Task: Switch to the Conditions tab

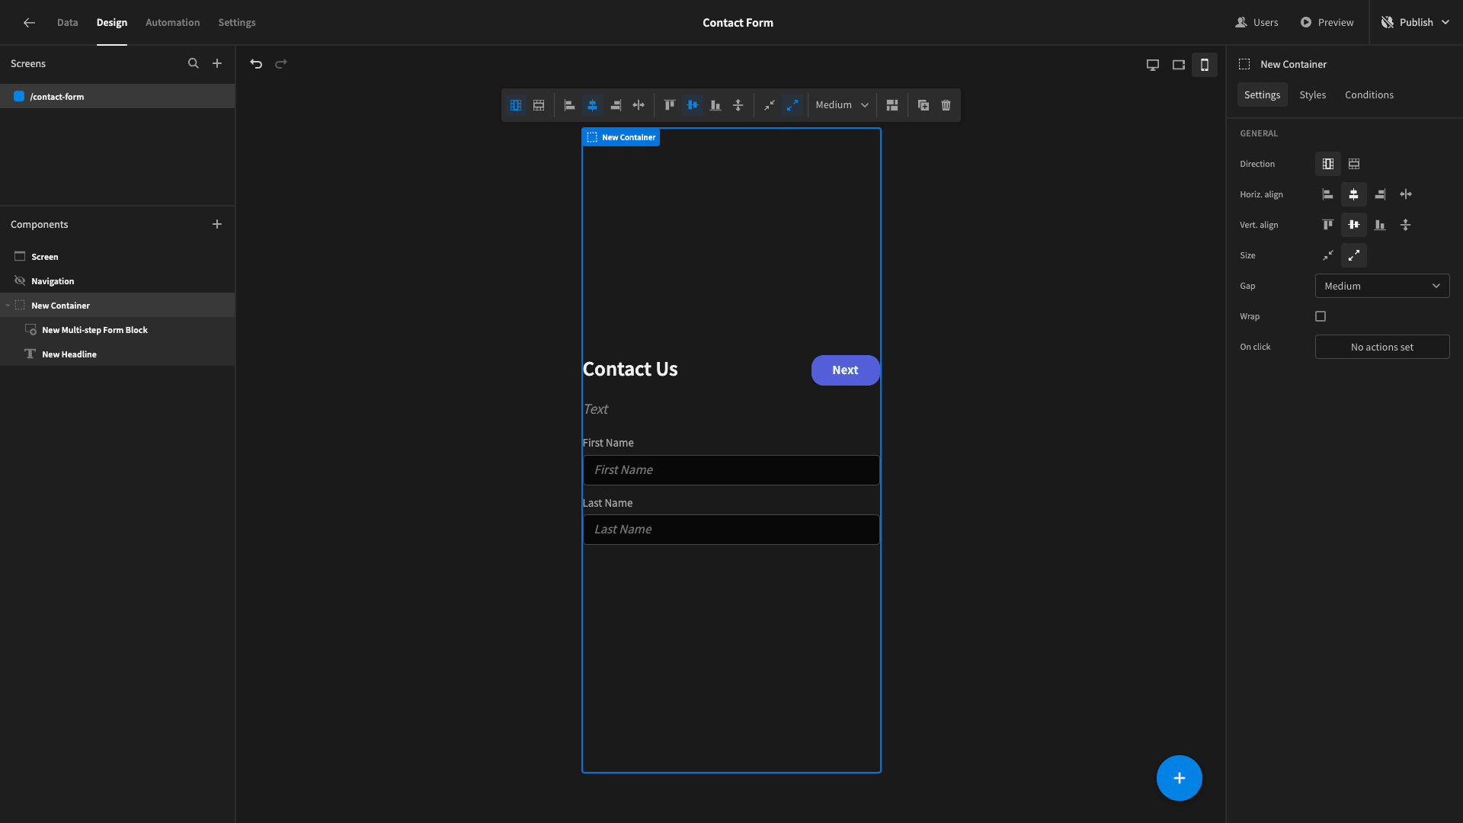Action: click(x=1369, y=94)
